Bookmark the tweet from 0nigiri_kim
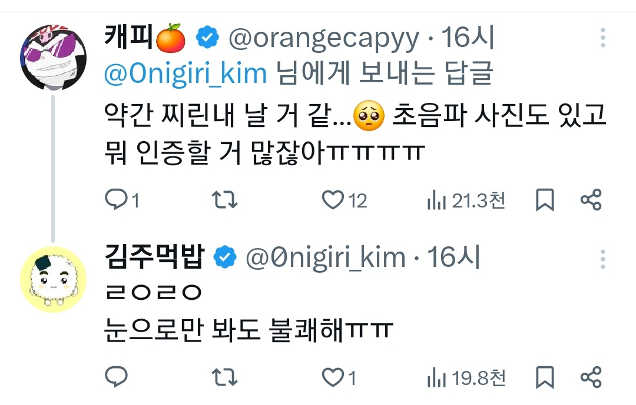This screenshot has height=405, width=636. 545,376
